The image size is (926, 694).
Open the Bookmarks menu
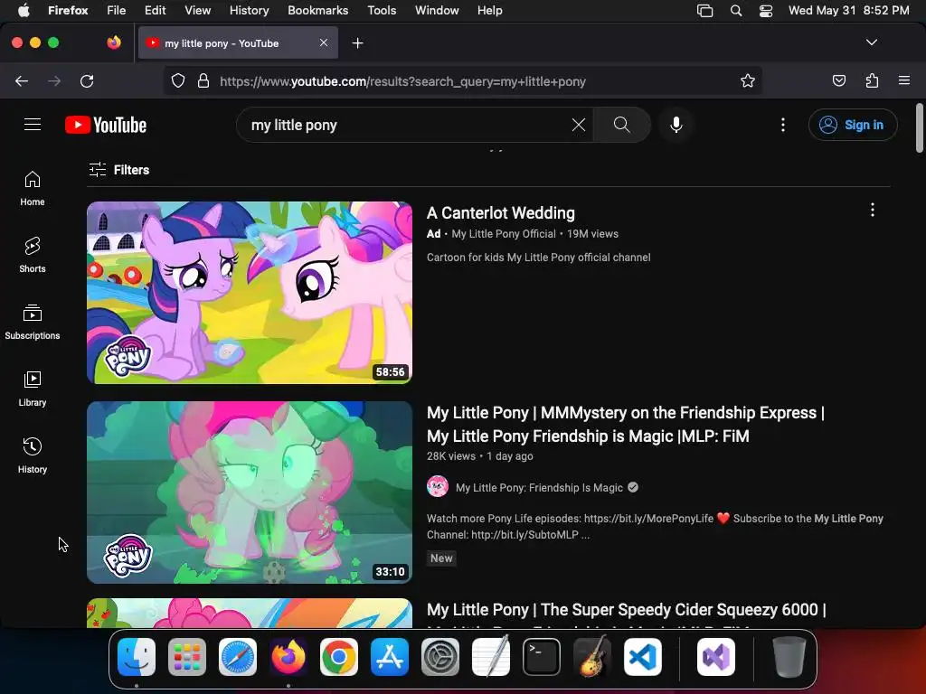pos(317,10)
